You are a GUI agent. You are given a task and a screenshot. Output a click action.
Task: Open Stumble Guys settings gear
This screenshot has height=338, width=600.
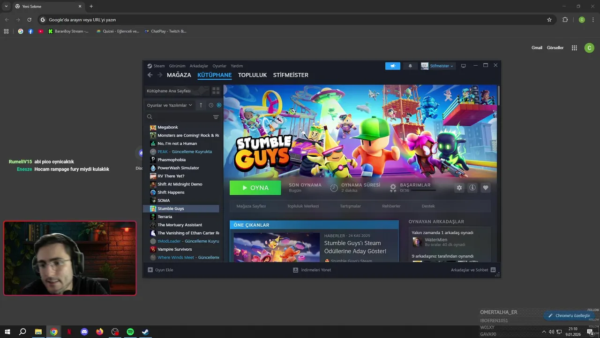pyautogui.click(x=459, y=188)
